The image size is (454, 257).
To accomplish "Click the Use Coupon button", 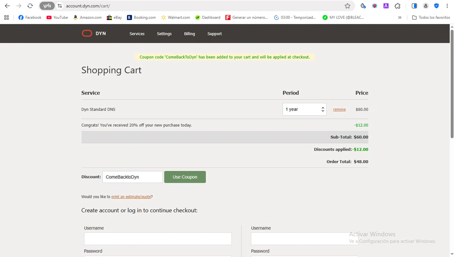I will tap(185, 177).
